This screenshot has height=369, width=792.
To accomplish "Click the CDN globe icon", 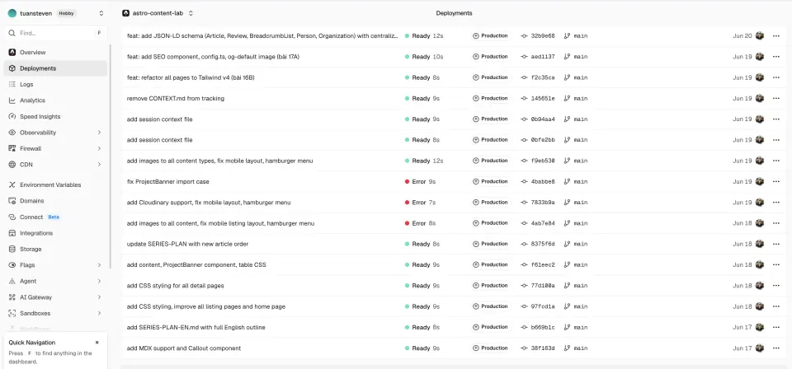I will tap(12, 165).
